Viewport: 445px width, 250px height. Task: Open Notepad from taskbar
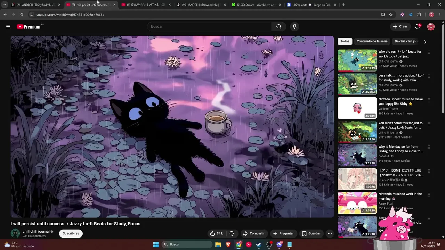[x=289, y=244]
